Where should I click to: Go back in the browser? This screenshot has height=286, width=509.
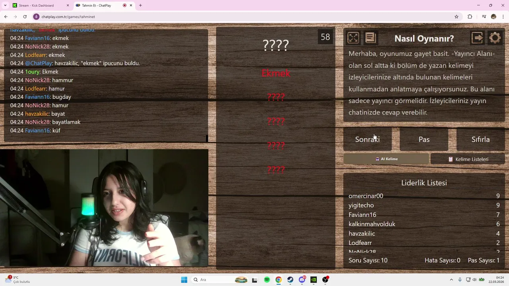6,17
